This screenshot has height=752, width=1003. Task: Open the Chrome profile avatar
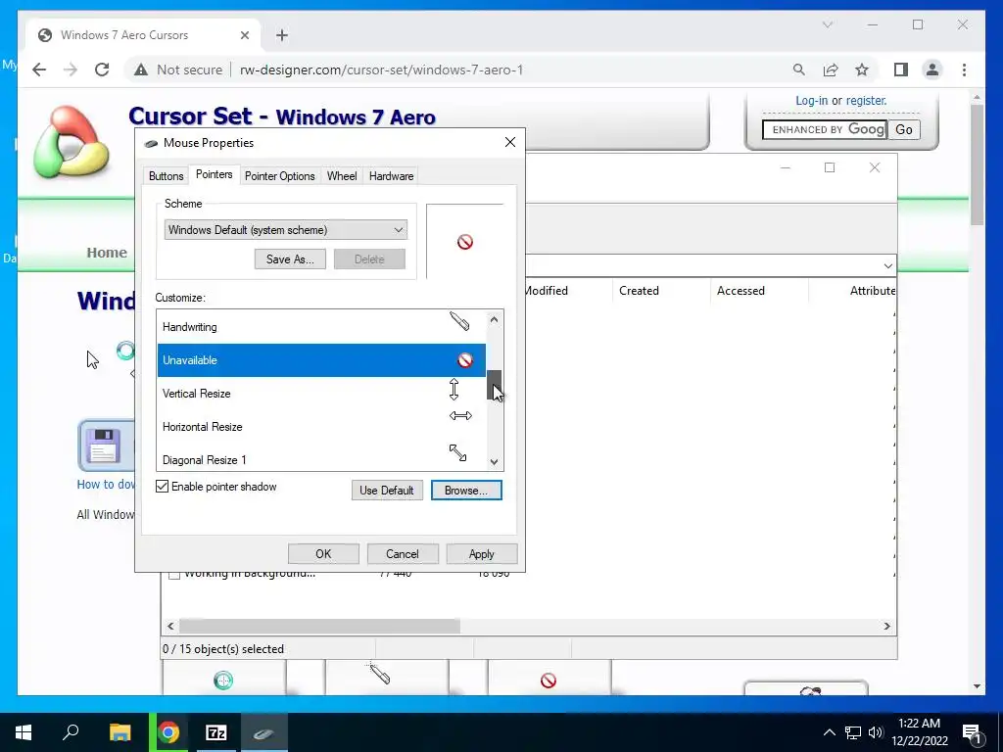tap(932, 70)
